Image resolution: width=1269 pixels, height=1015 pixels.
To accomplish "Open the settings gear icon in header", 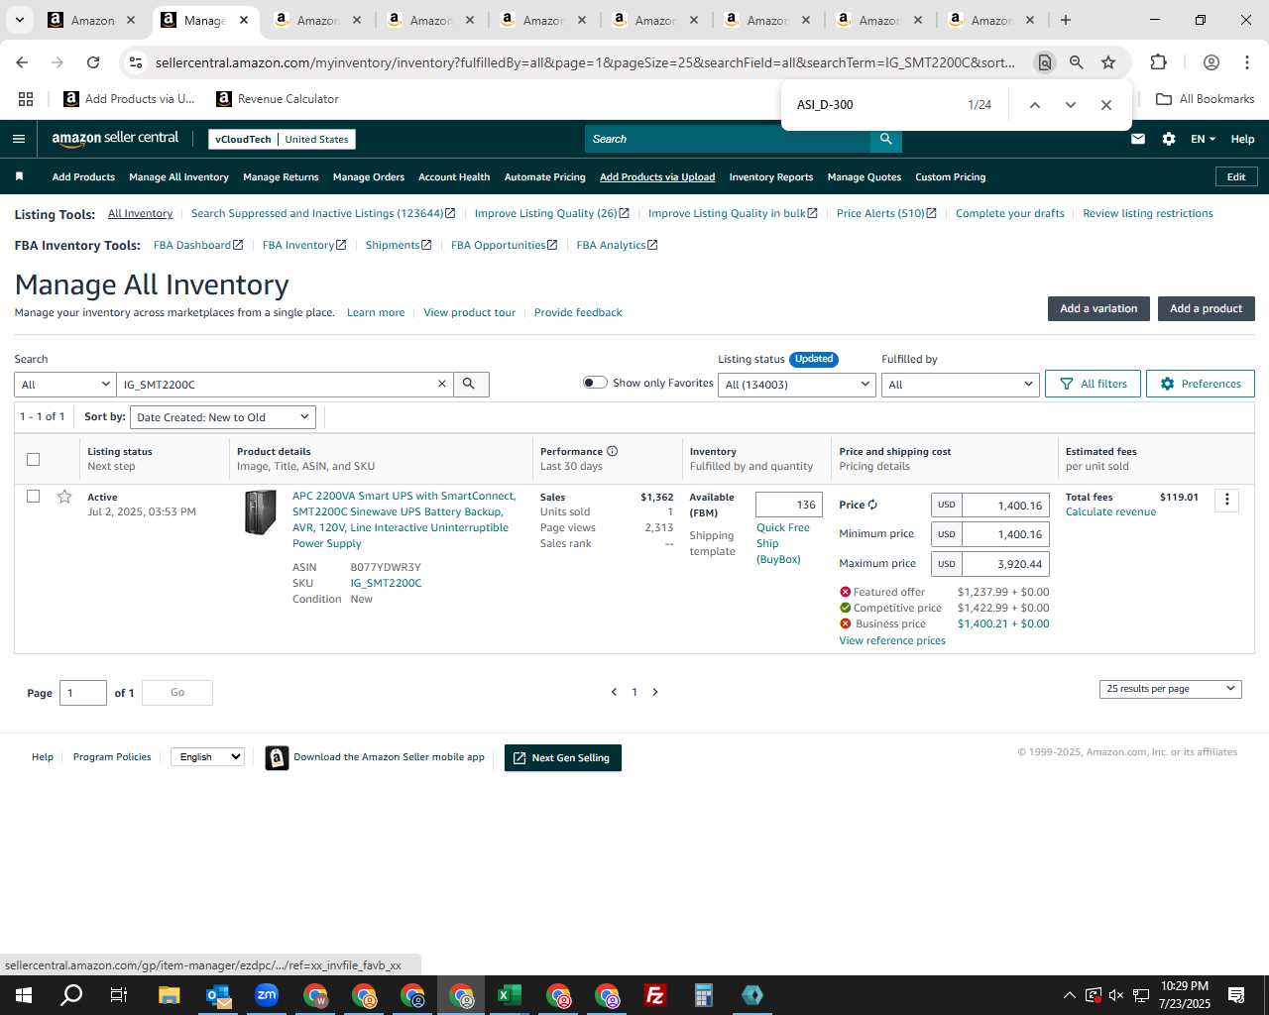I will (1169, 139).
